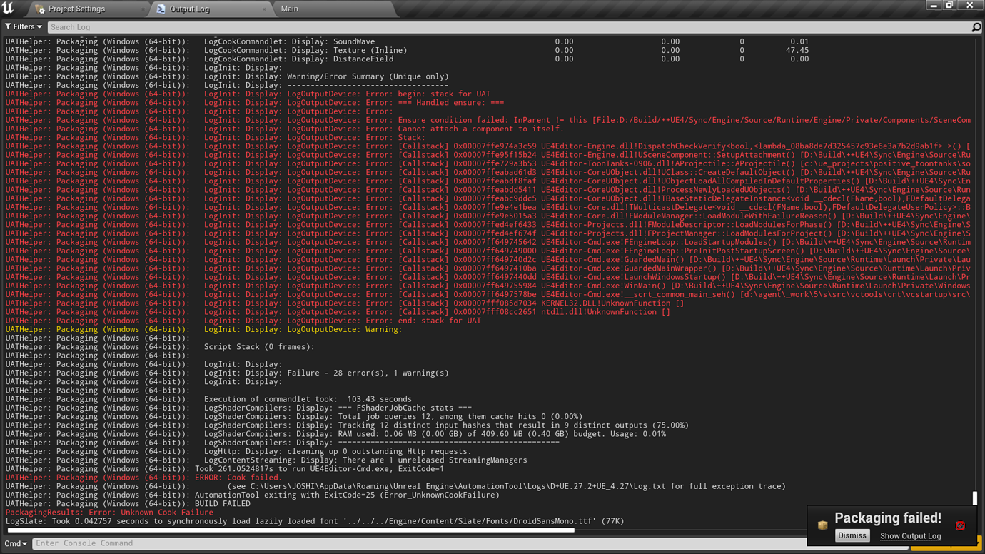Focus the Search Log field
Viewport: 985px width, 554px height.
pyautogui.click(x=509, y=27)
